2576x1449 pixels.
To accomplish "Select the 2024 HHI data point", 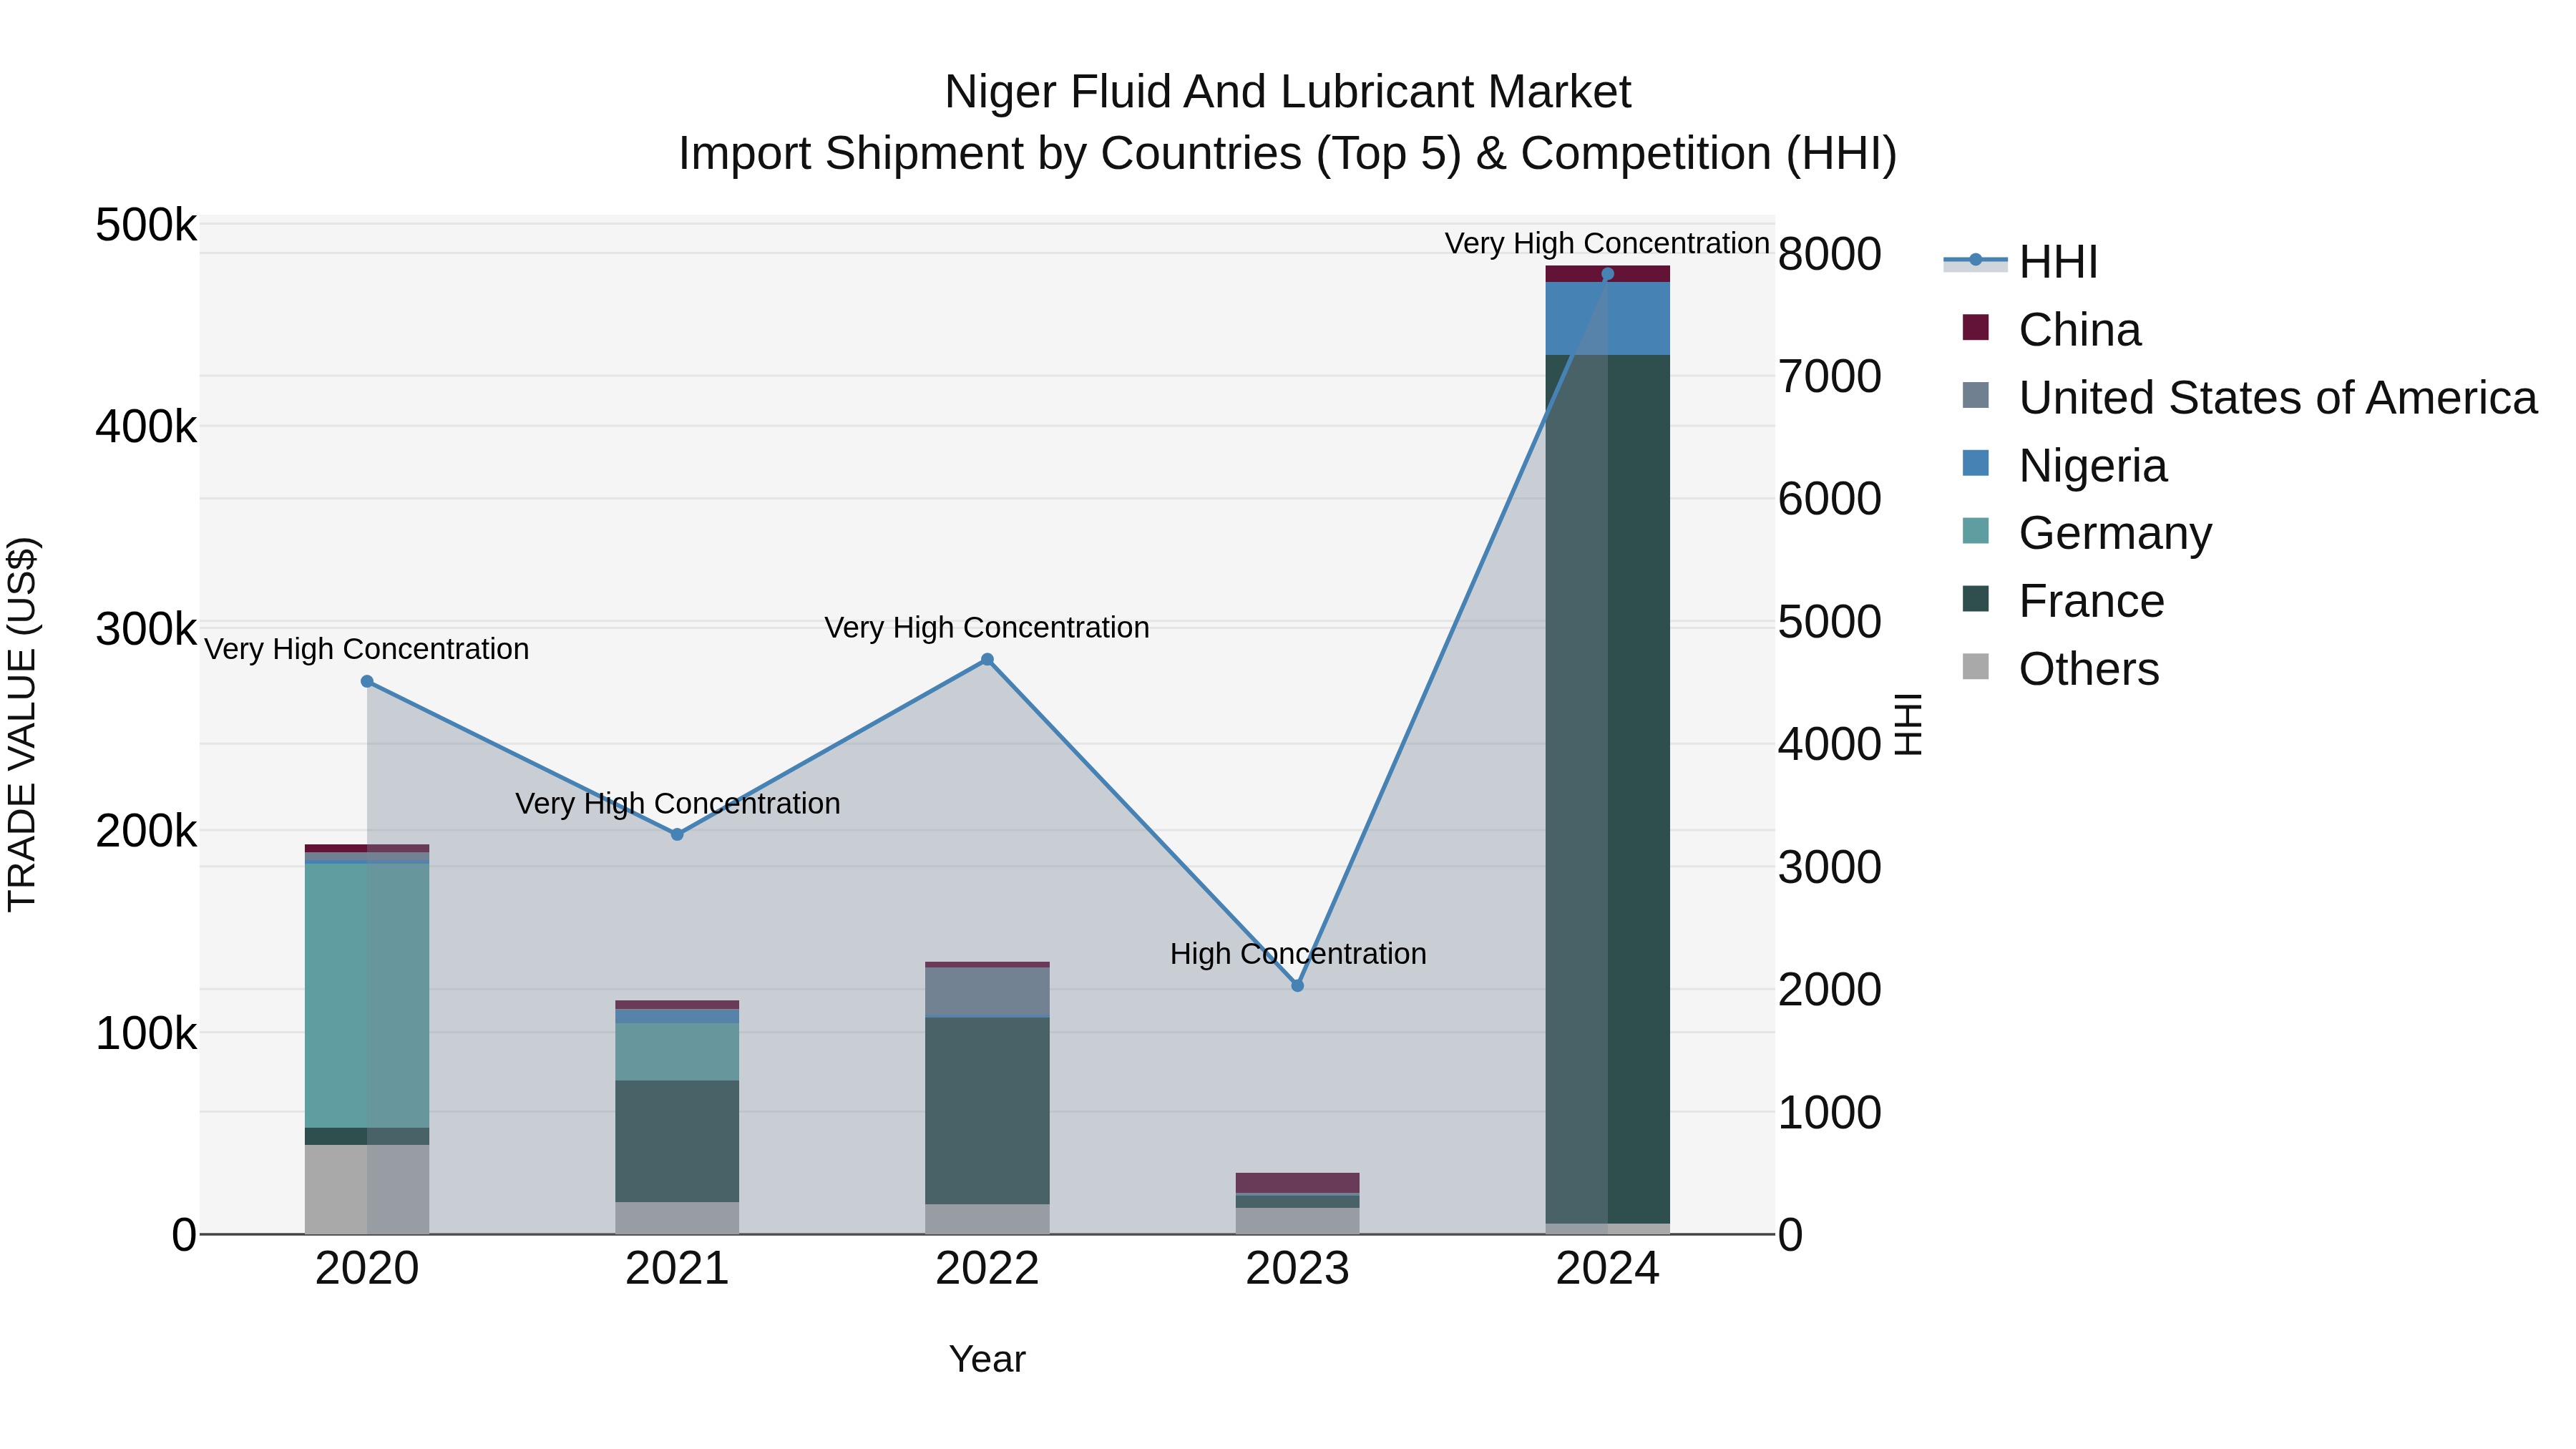I will (x=1607, y=274).
